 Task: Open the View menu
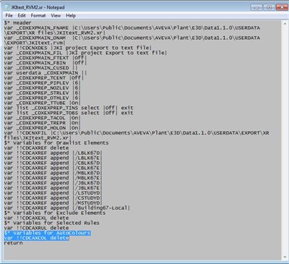pos(56,15)
